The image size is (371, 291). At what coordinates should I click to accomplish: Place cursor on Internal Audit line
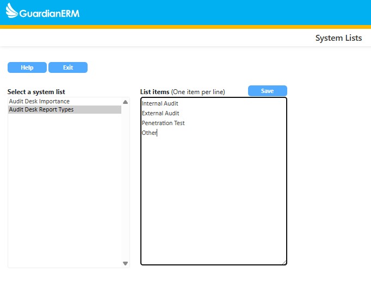click(160, 103)
